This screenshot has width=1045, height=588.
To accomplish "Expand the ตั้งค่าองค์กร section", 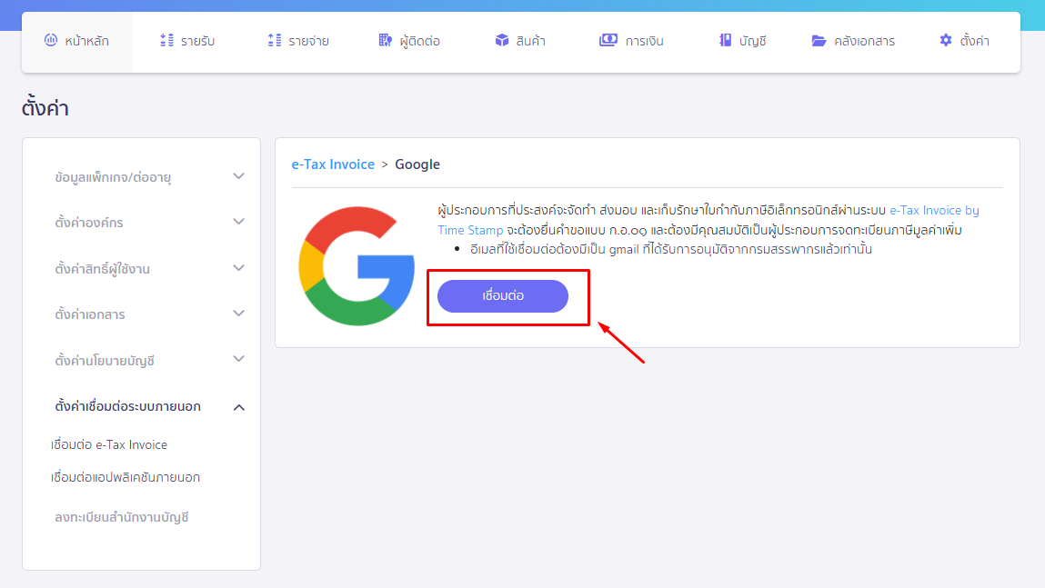I will [x=141, y=221].
